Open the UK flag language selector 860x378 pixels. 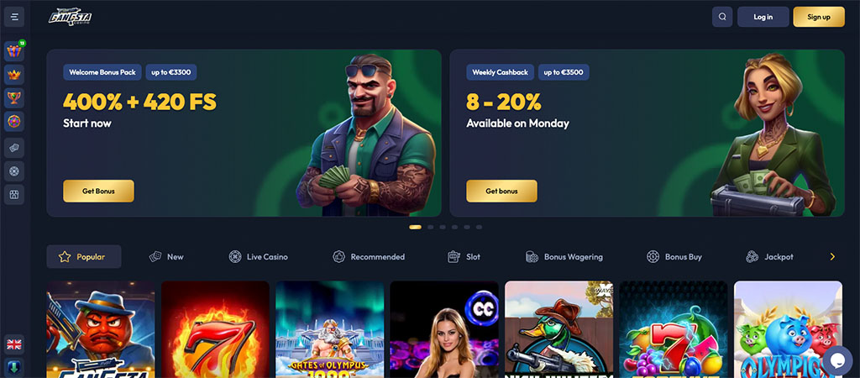pyautogui.click(x=14, y=344)
